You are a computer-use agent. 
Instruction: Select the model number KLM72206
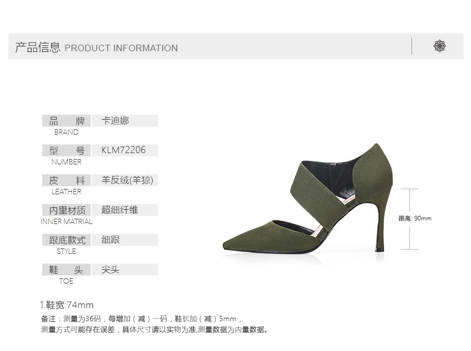point(123,150)
